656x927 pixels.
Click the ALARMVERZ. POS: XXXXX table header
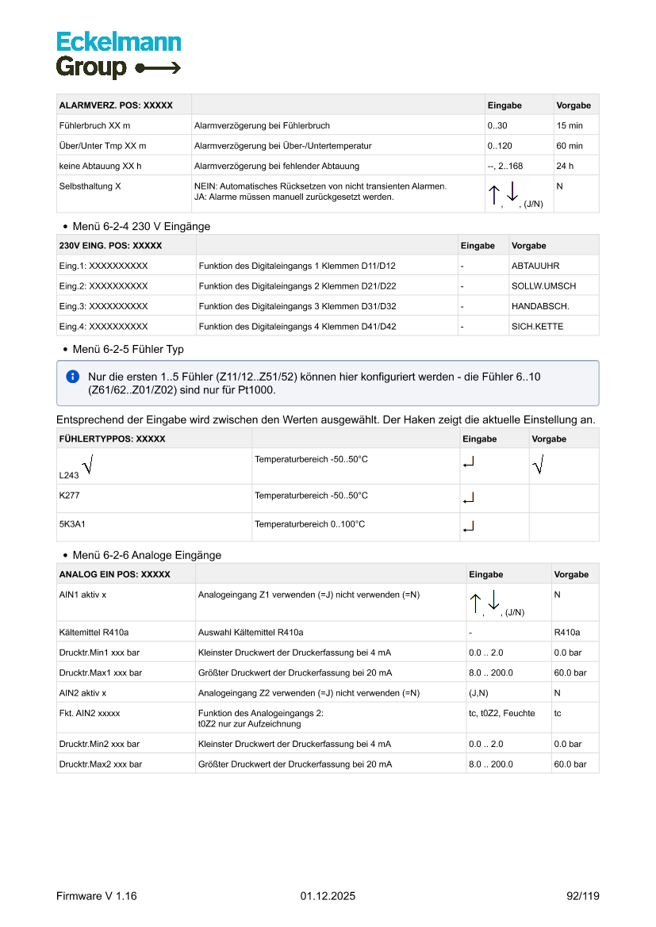pyautogui.click(x=116, y=105)
